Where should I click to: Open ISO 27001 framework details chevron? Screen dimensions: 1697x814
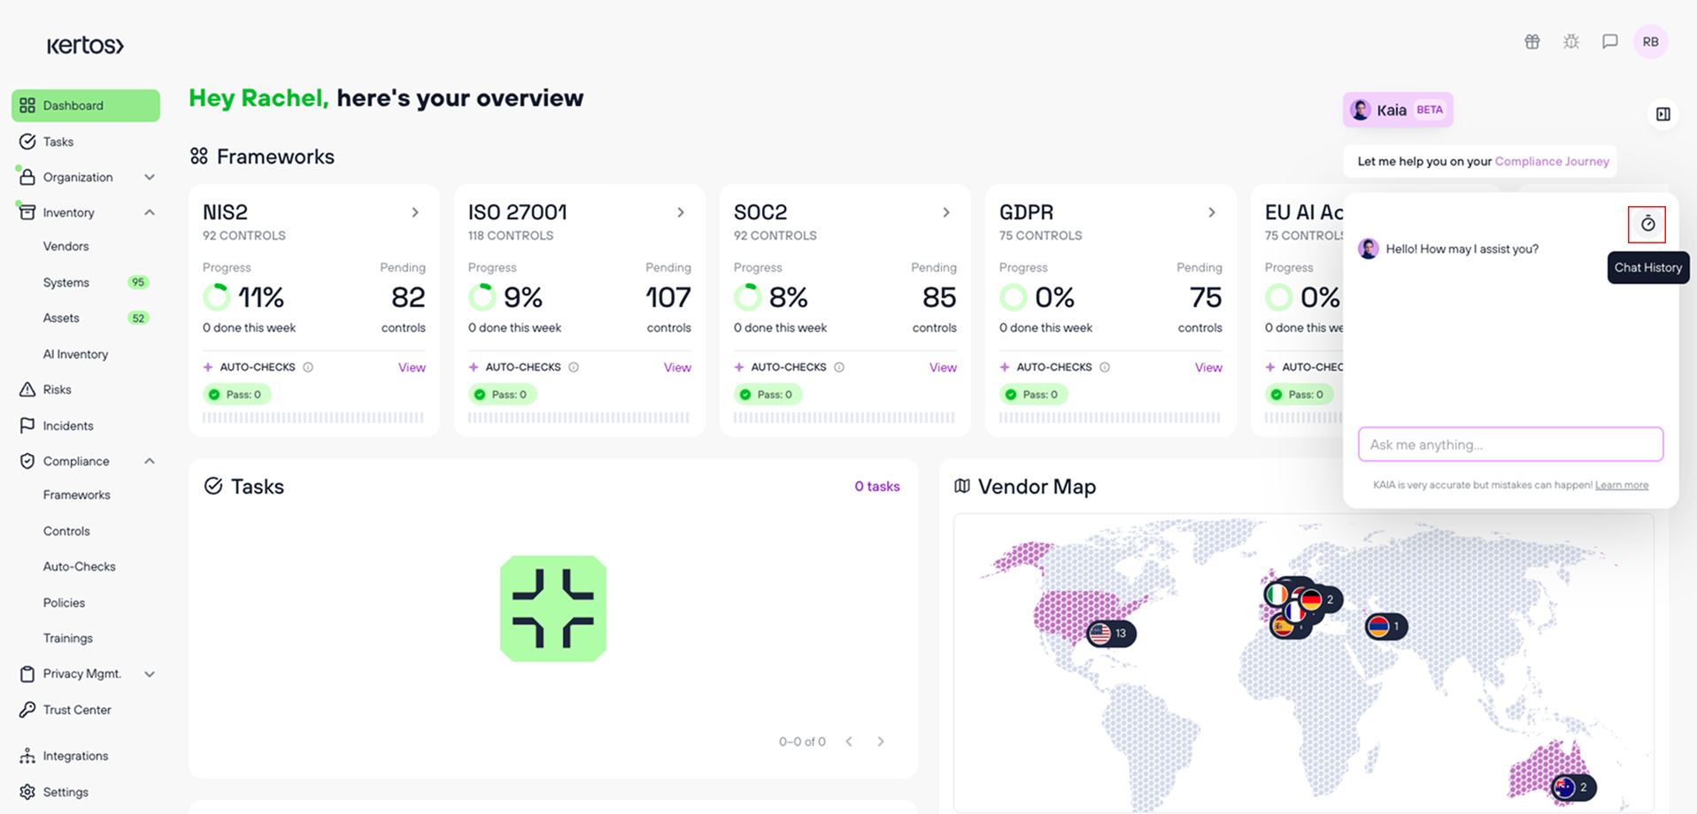[681, 212]
